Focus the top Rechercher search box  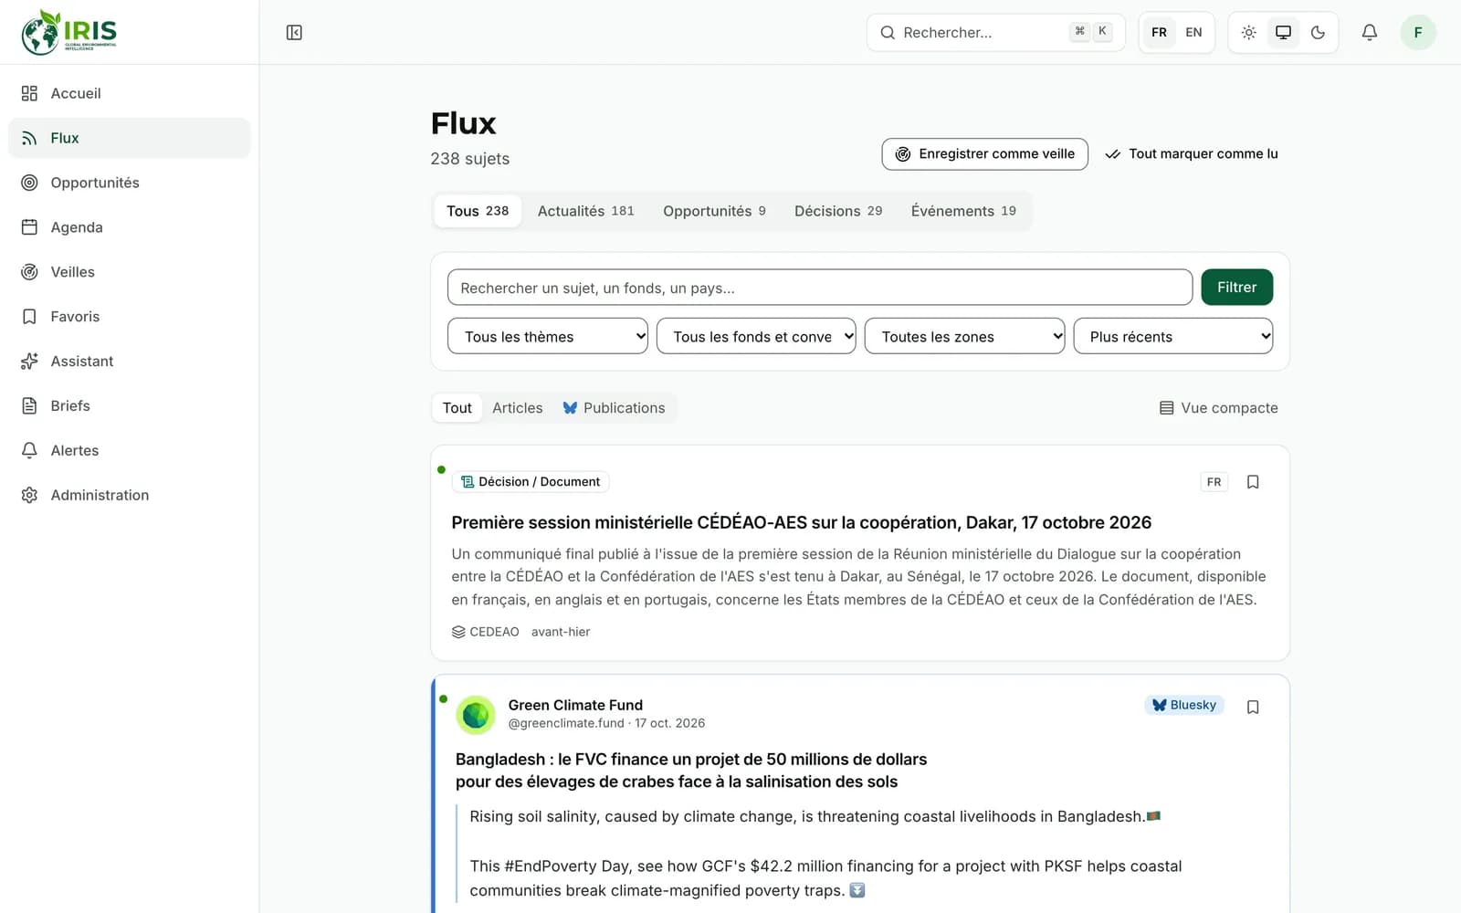pos(995,33)
